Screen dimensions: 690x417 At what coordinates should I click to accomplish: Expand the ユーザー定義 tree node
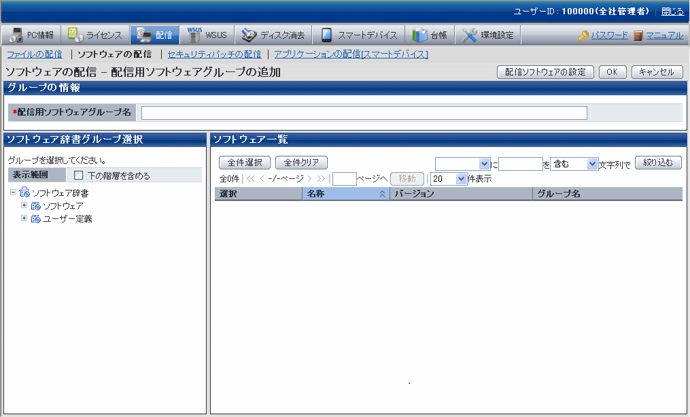[24, 218]
